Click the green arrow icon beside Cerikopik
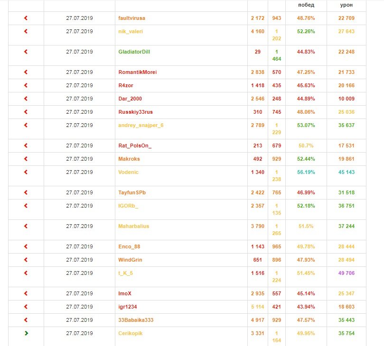The image size is (384, 346). click(x=26, y=333)
